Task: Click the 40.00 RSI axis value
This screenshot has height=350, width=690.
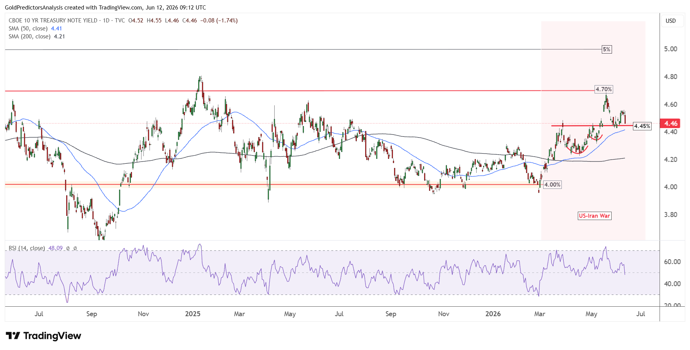Action: pyautogui.click(x=672, y=284)
